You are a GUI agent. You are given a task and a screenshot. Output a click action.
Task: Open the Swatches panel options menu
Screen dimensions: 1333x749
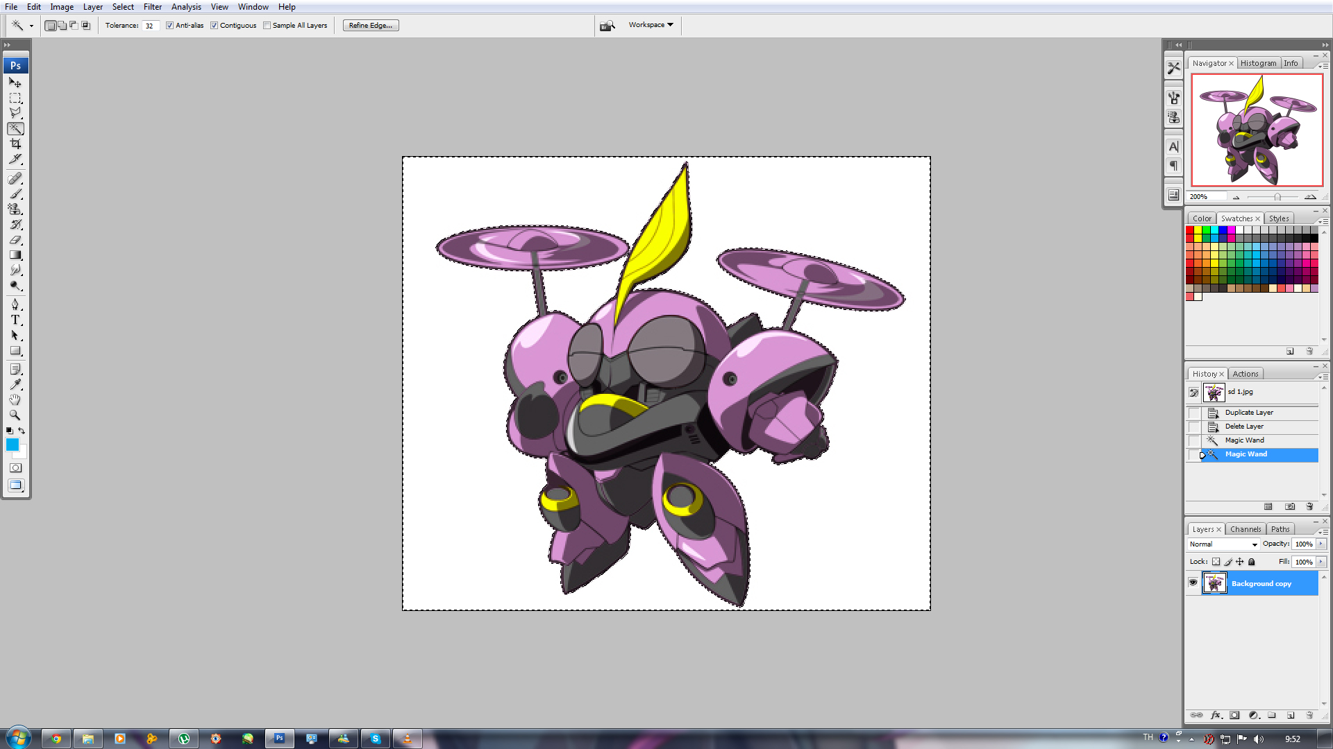1323,221
